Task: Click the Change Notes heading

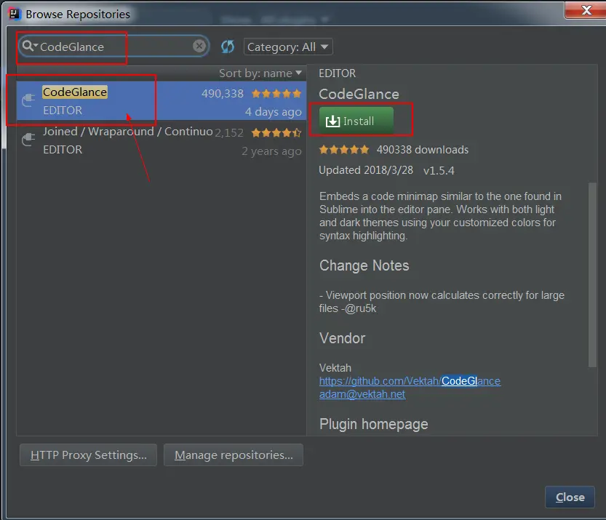Action: pyautogui.click(x=364, y=265)
